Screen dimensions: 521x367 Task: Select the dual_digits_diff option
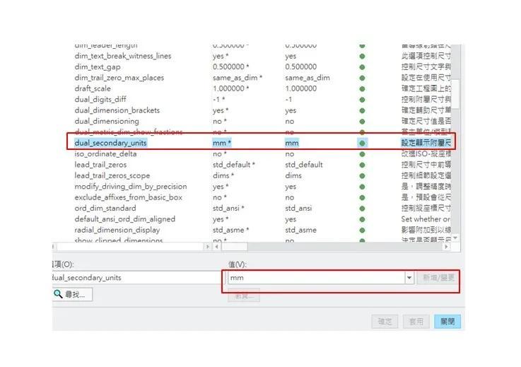tap(100, 100)
